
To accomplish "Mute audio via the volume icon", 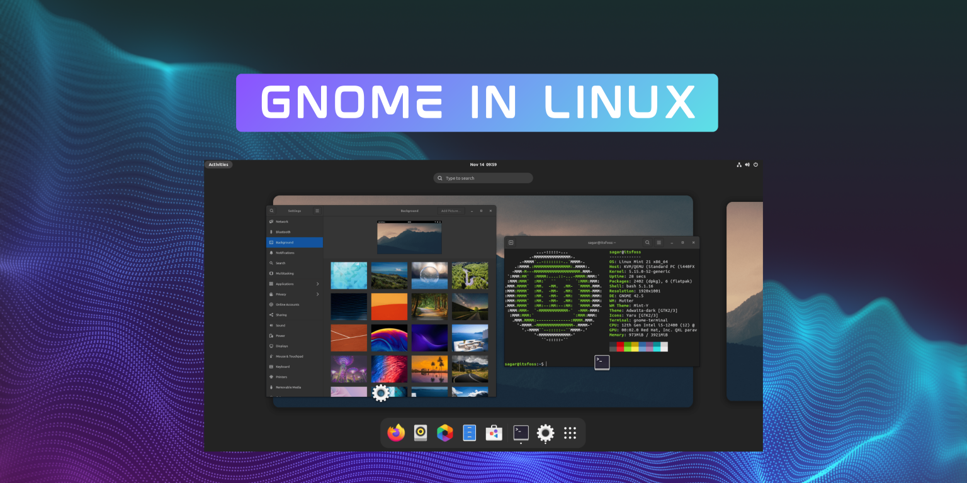I will tap(747, 164).
